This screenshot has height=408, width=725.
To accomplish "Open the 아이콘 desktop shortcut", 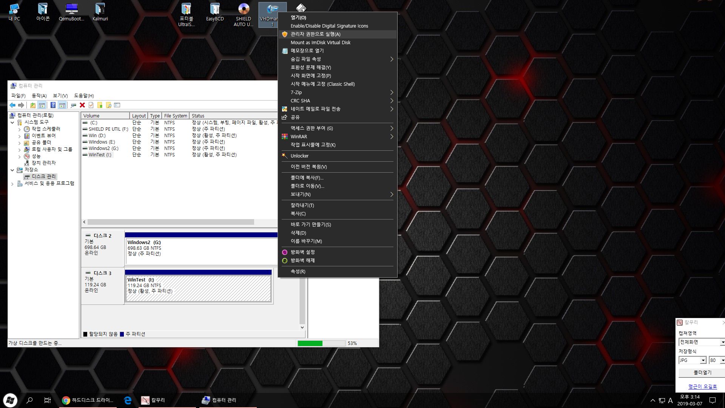I will tap(43, 12).
